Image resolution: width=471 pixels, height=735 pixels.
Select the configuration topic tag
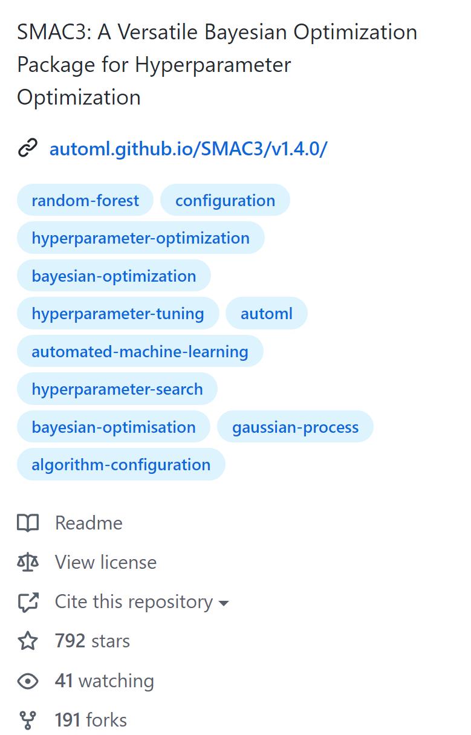coord(225,200)
